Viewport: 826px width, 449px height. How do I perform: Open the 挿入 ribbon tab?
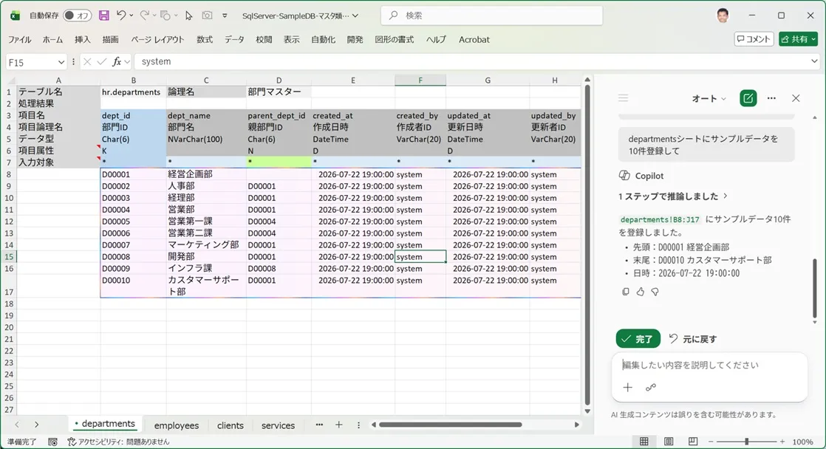coord(83,39)
